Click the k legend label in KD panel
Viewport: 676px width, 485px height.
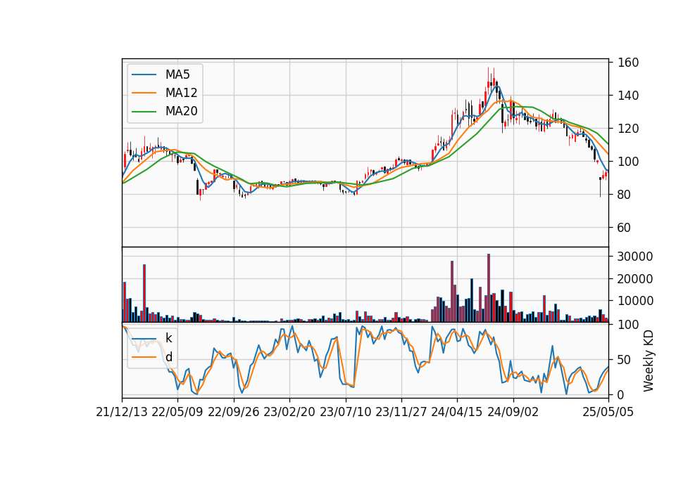tap(168, 338)
